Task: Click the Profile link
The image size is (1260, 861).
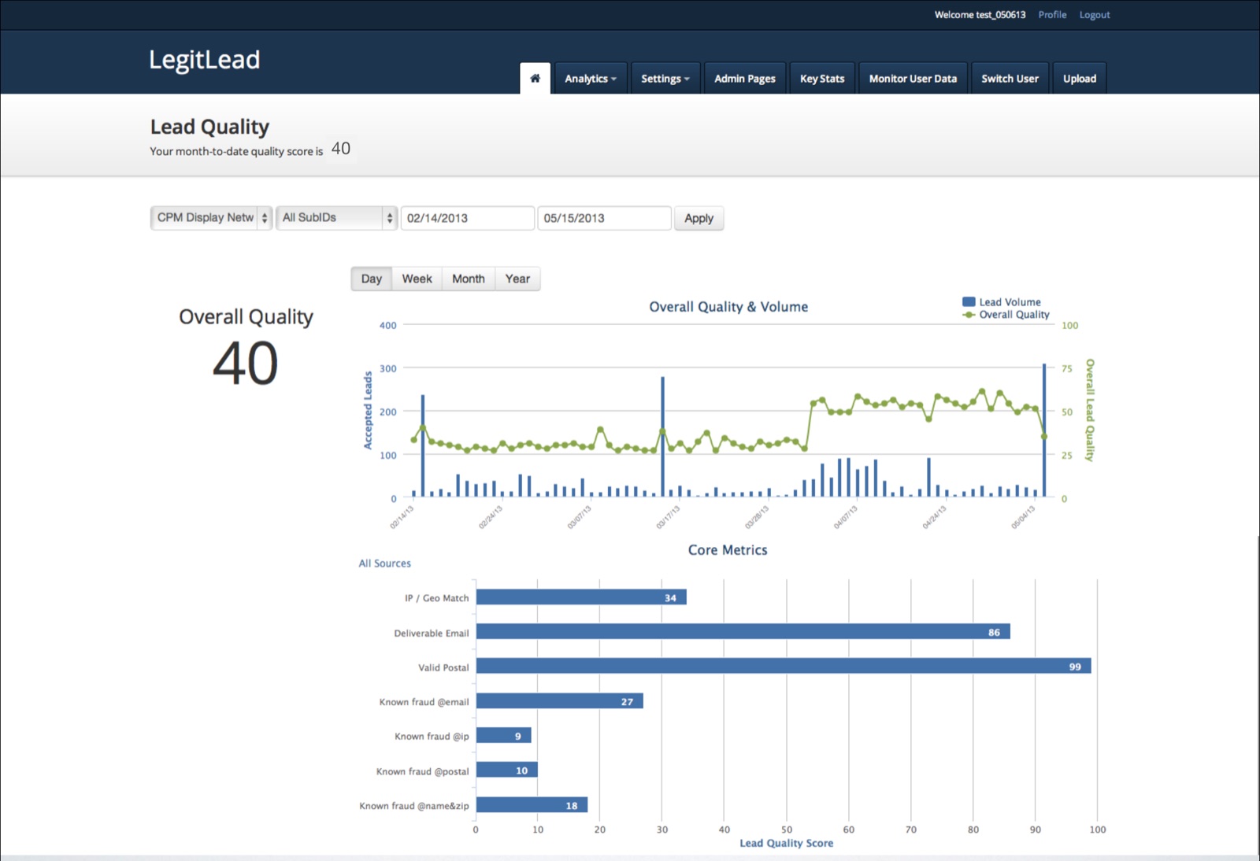Action: pos(1052,14)
